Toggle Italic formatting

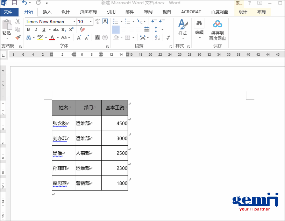point(35,29)
